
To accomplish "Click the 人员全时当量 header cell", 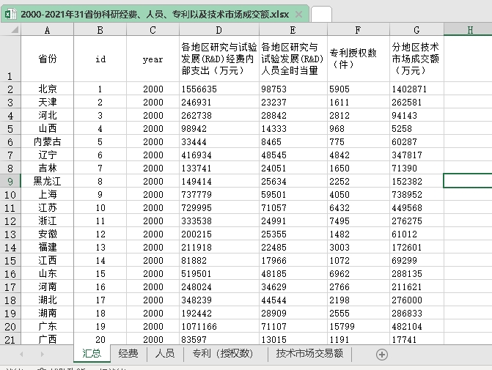I will [x=293, y=59].
